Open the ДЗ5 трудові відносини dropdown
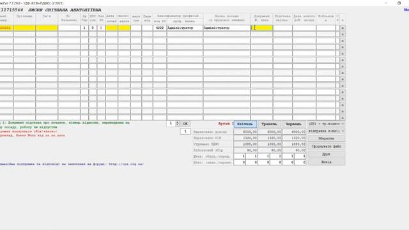 [x=327, y=123]
